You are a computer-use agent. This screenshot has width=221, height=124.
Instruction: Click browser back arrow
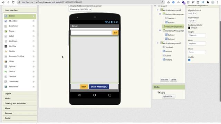[3, 2]
